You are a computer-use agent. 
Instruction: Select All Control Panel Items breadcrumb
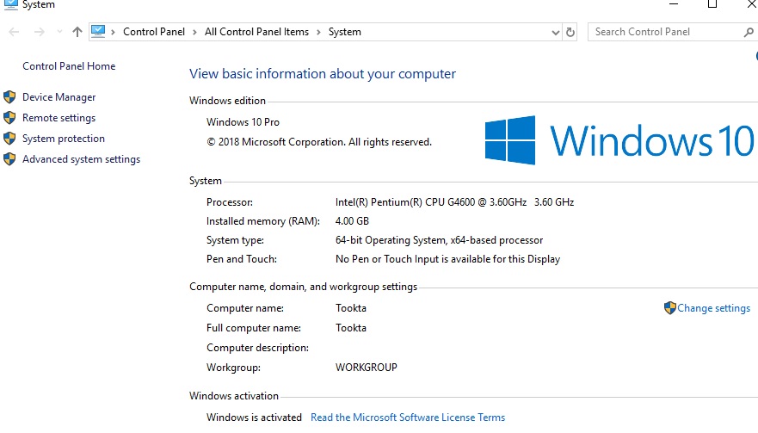[x=256, y=32]
